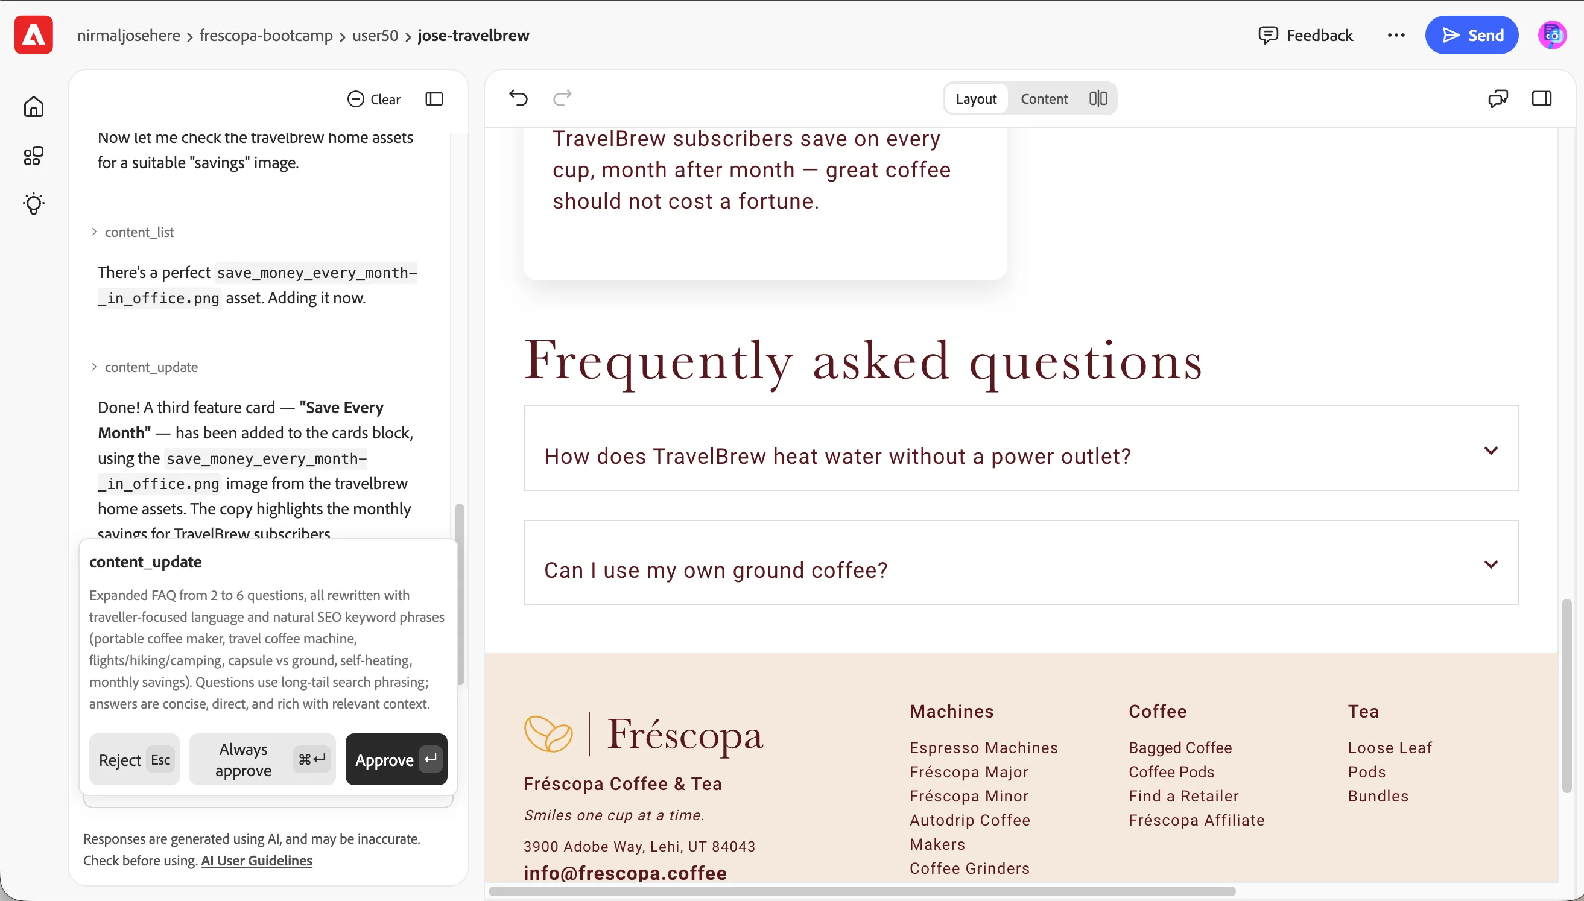
Task: Click jose-travelbrew breadcrumb
Action: [x=474, y=35]
